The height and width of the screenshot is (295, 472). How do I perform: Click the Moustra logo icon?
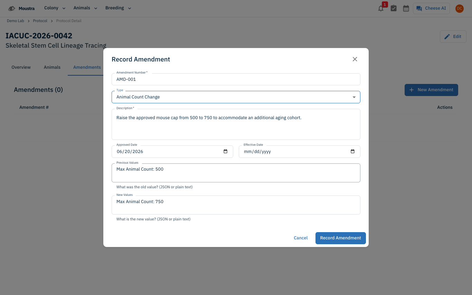12,8
